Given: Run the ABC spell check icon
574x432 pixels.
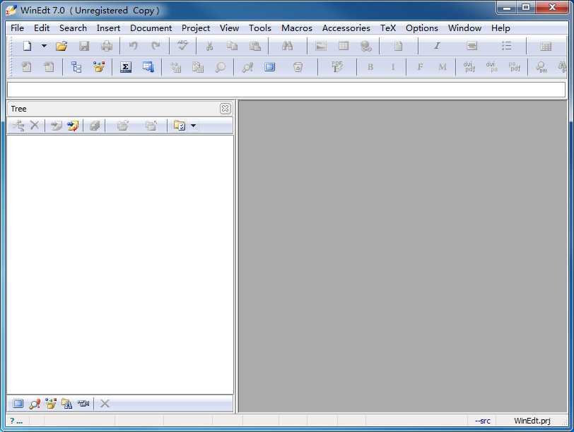Looking at the screenshot, I should coord(182,46).
